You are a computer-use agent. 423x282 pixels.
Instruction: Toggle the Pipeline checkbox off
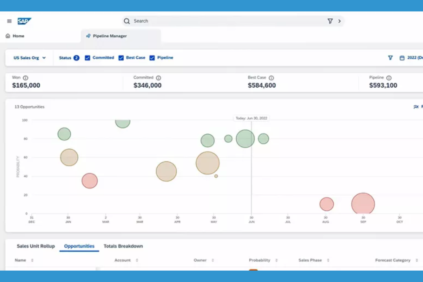click(x=152, y=57)
